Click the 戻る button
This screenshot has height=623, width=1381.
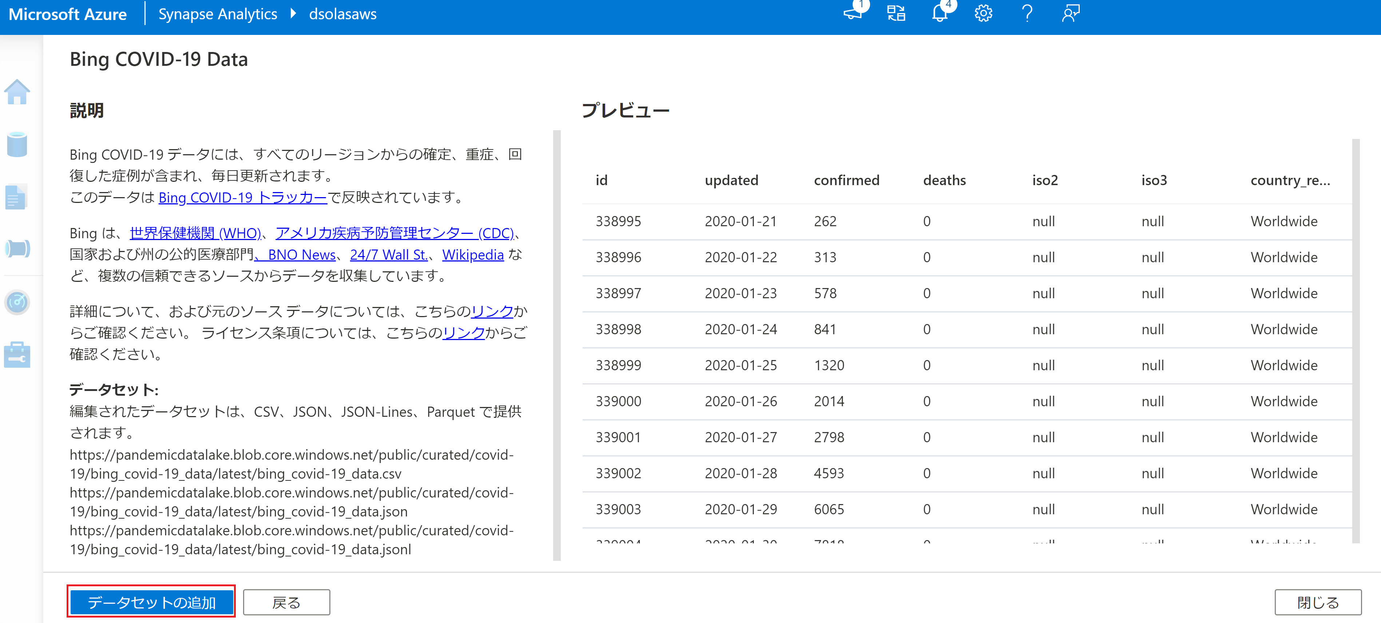coord(286,602)
